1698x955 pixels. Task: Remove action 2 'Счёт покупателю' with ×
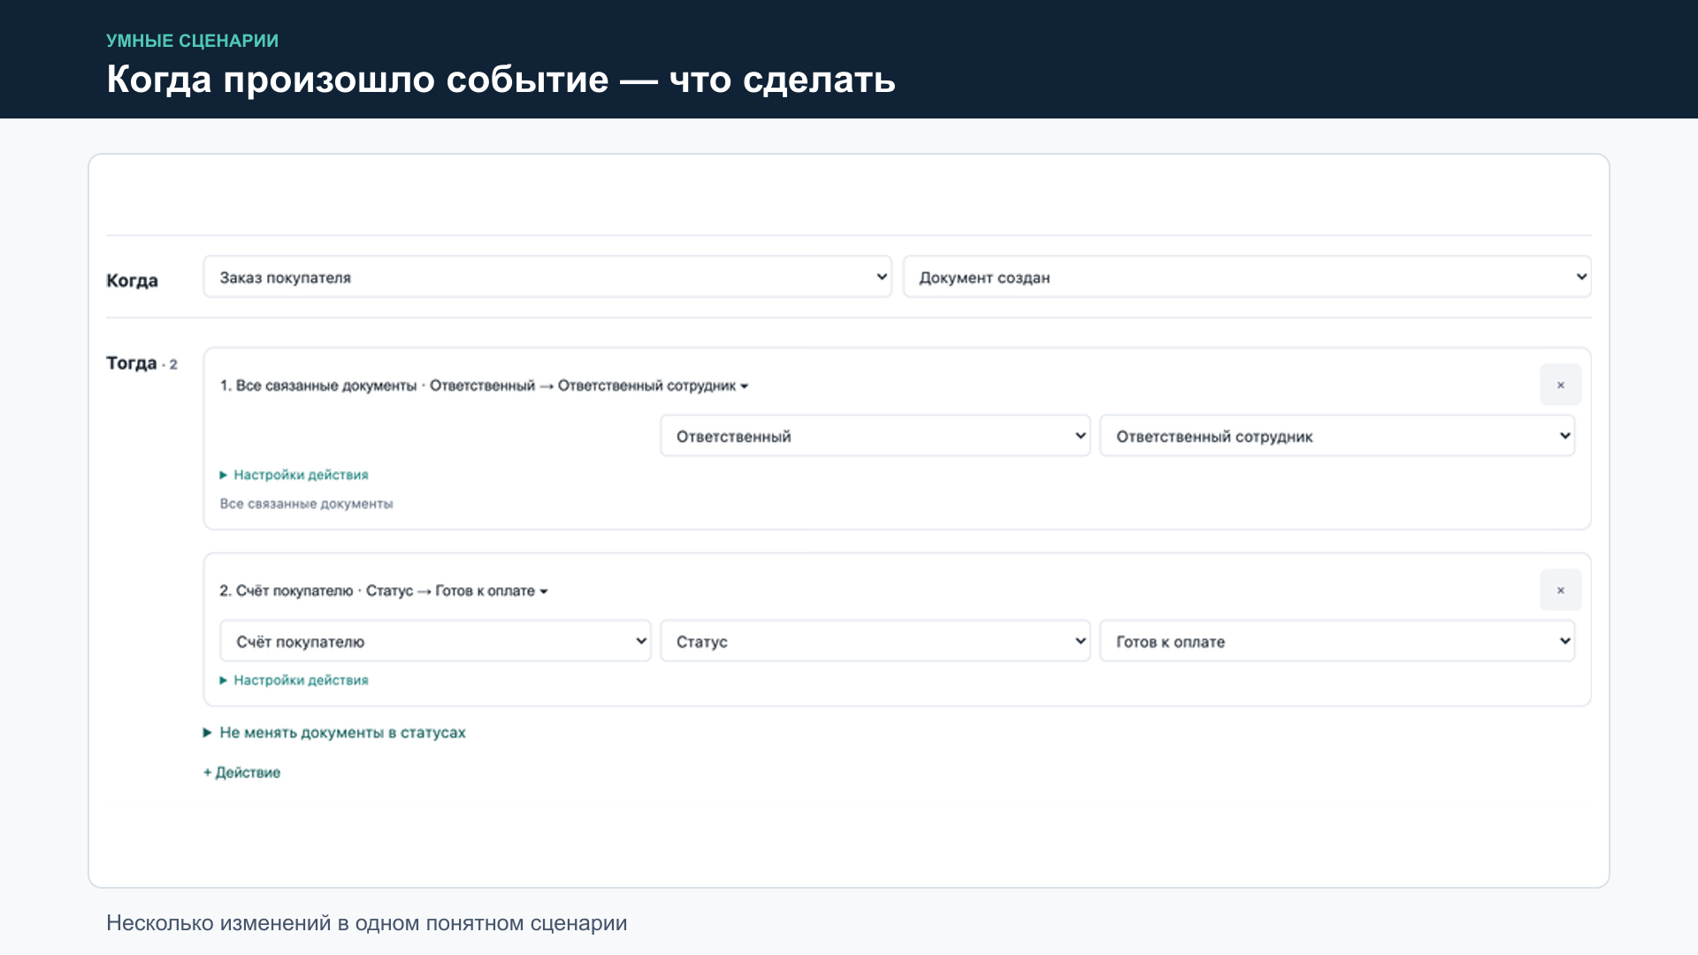(1560, 591)
